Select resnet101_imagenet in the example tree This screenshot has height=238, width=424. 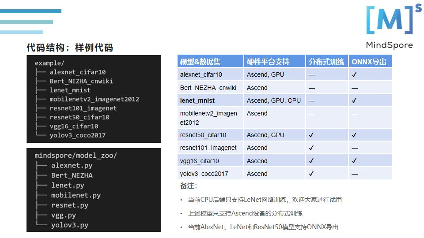click(x=83, y=108)
